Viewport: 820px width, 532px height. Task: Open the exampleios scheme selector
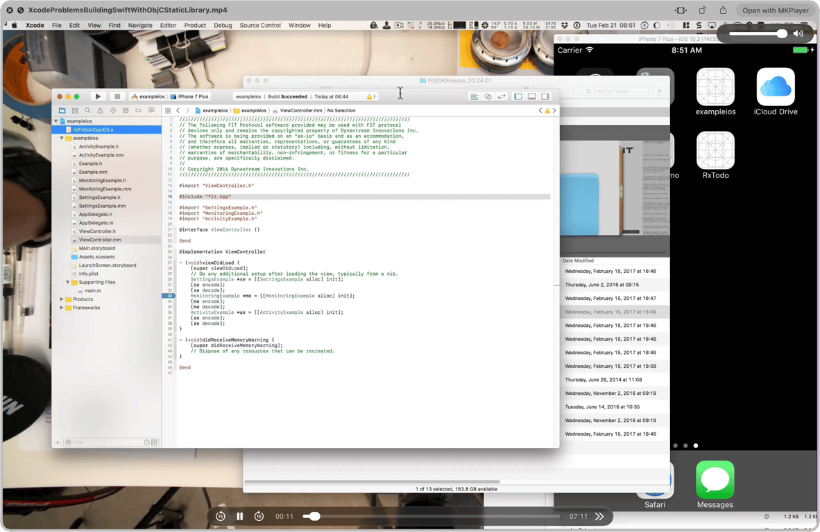148,96
